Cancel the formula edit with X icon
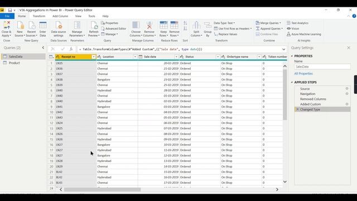Image resolution: width=357 pixels, height=201 pixels. click(x=53, y=49)
